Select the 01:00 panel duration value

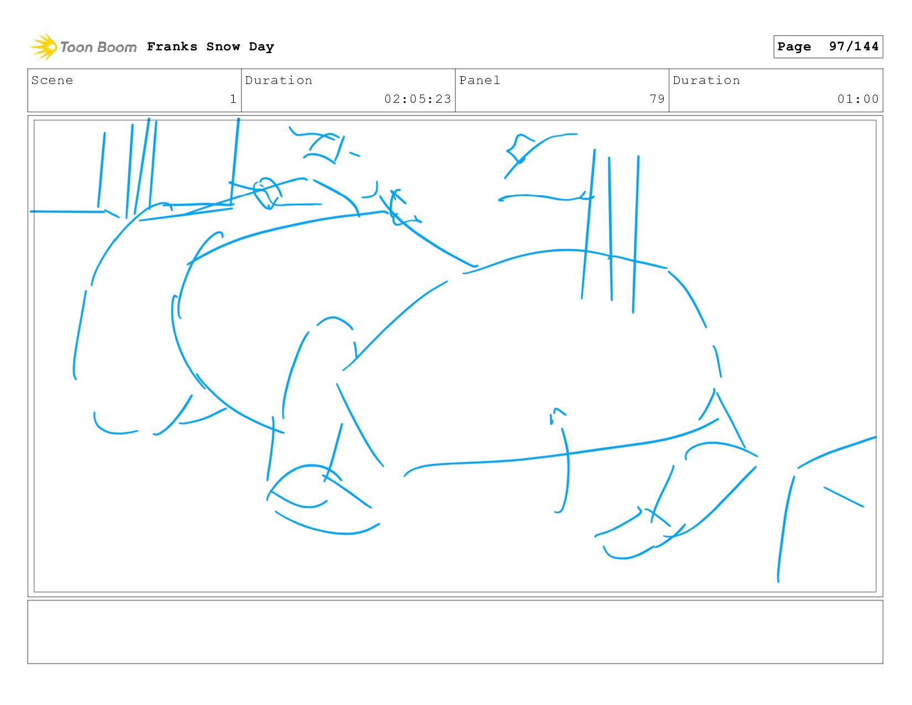(858, 99)
